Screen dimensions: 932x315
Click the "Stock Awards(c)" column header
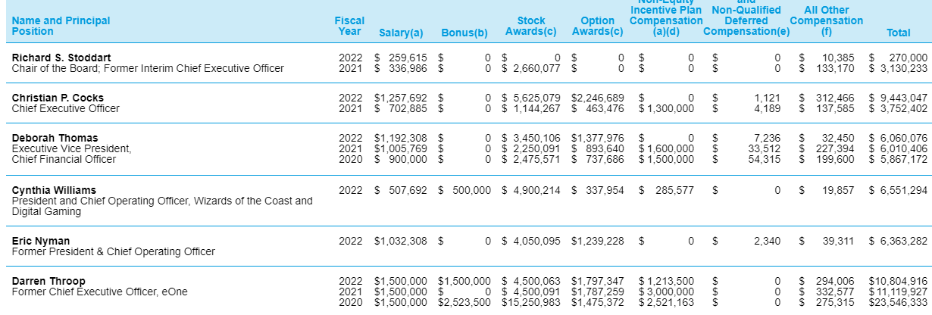coord(530,26)
